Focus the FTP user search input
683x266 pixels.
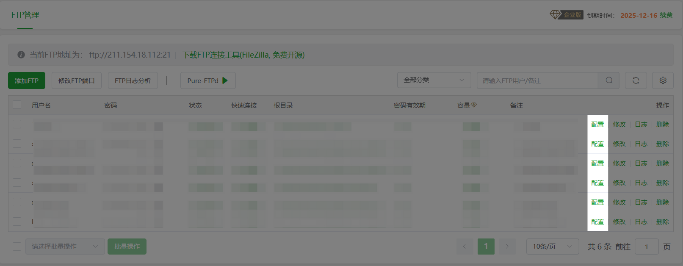[x=537, y=80]
